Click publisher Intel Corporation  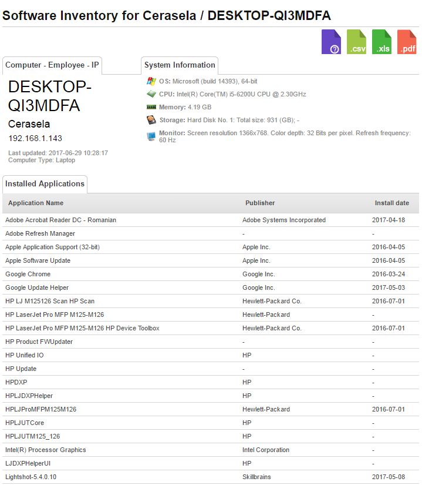click(266, 450)
